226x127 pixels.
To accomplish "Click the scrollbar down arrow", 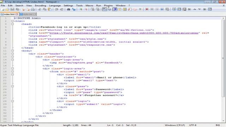I will 223,121.
